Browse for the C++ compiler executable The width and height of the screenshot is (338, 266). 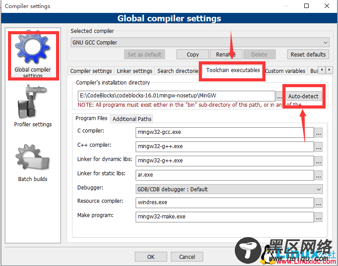[318, 147]
